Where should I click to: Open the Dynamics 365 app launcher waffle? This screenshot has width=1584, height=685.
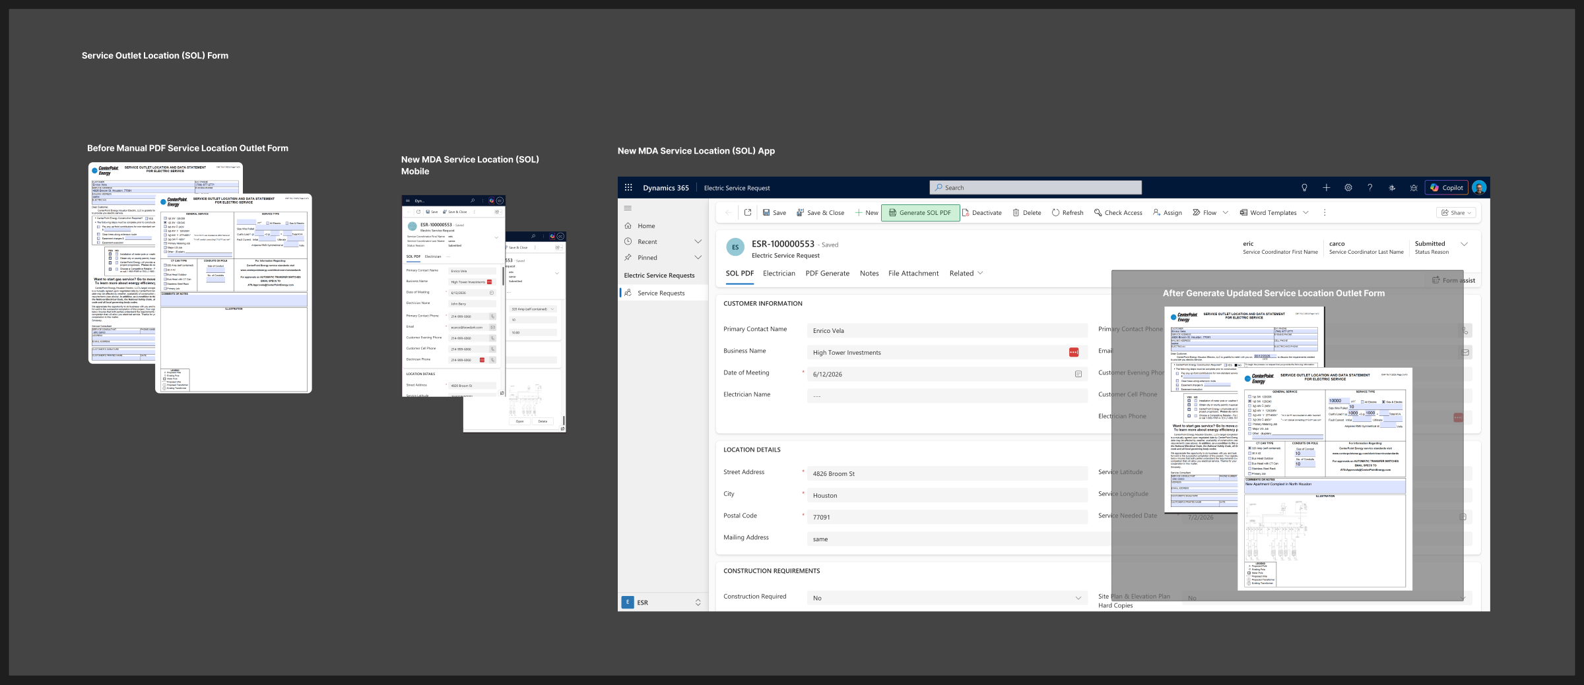(x=628, y=188)
